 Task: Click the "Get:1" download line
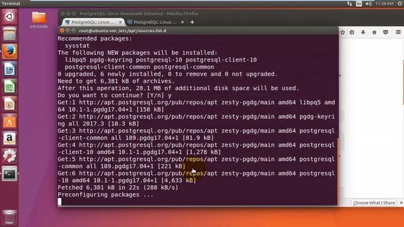pos(196,106)
